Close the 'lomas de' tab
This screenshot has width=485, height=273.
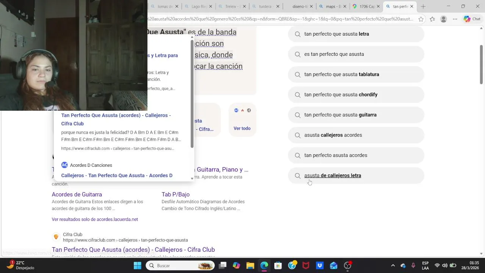(177, 6)
